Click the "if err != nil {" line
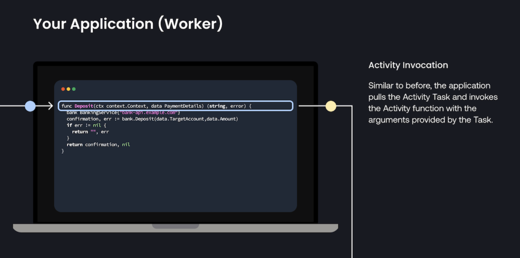Image resolution: width=520 pixels, height=258 pixels. click(86, 125)
